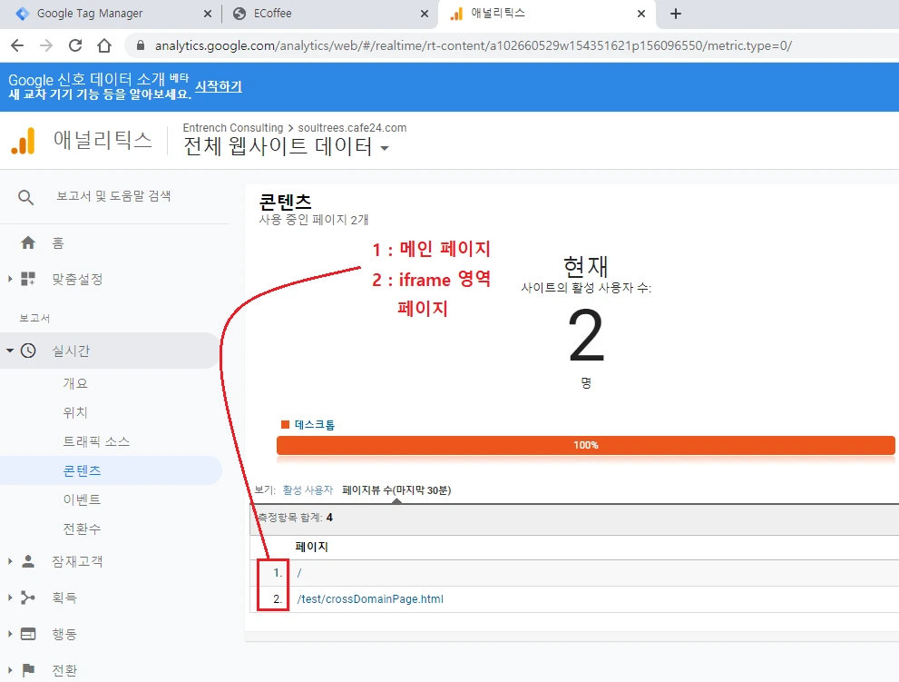Select the 획득 acquisition sidebar icon
Screen dimensions: 899x682
pos(28,598)
